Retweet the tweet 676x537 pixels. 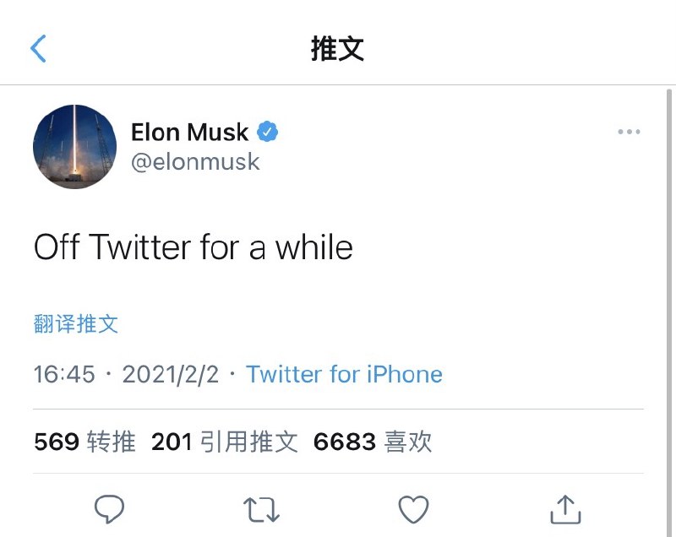tap(262, 510)
